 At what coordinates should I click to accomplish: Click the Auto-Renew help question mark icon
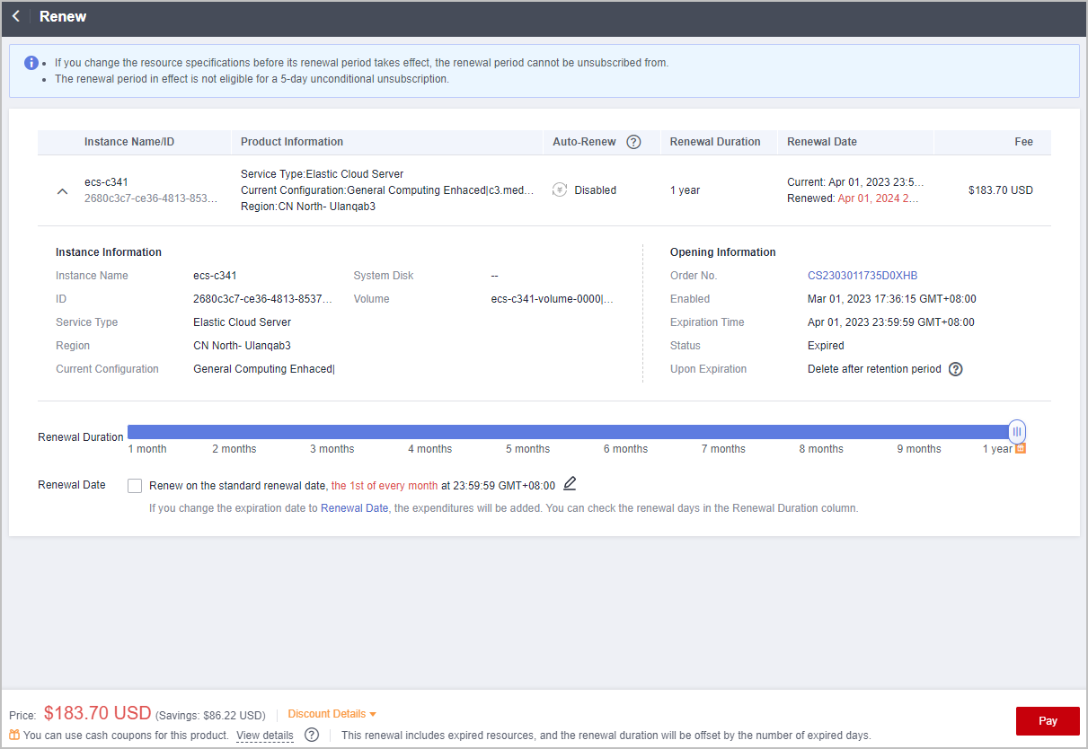633,142
